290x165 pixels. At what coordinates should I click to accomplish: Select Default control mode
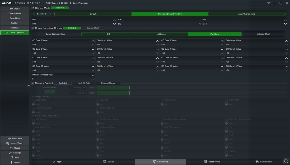pos(93,14)
